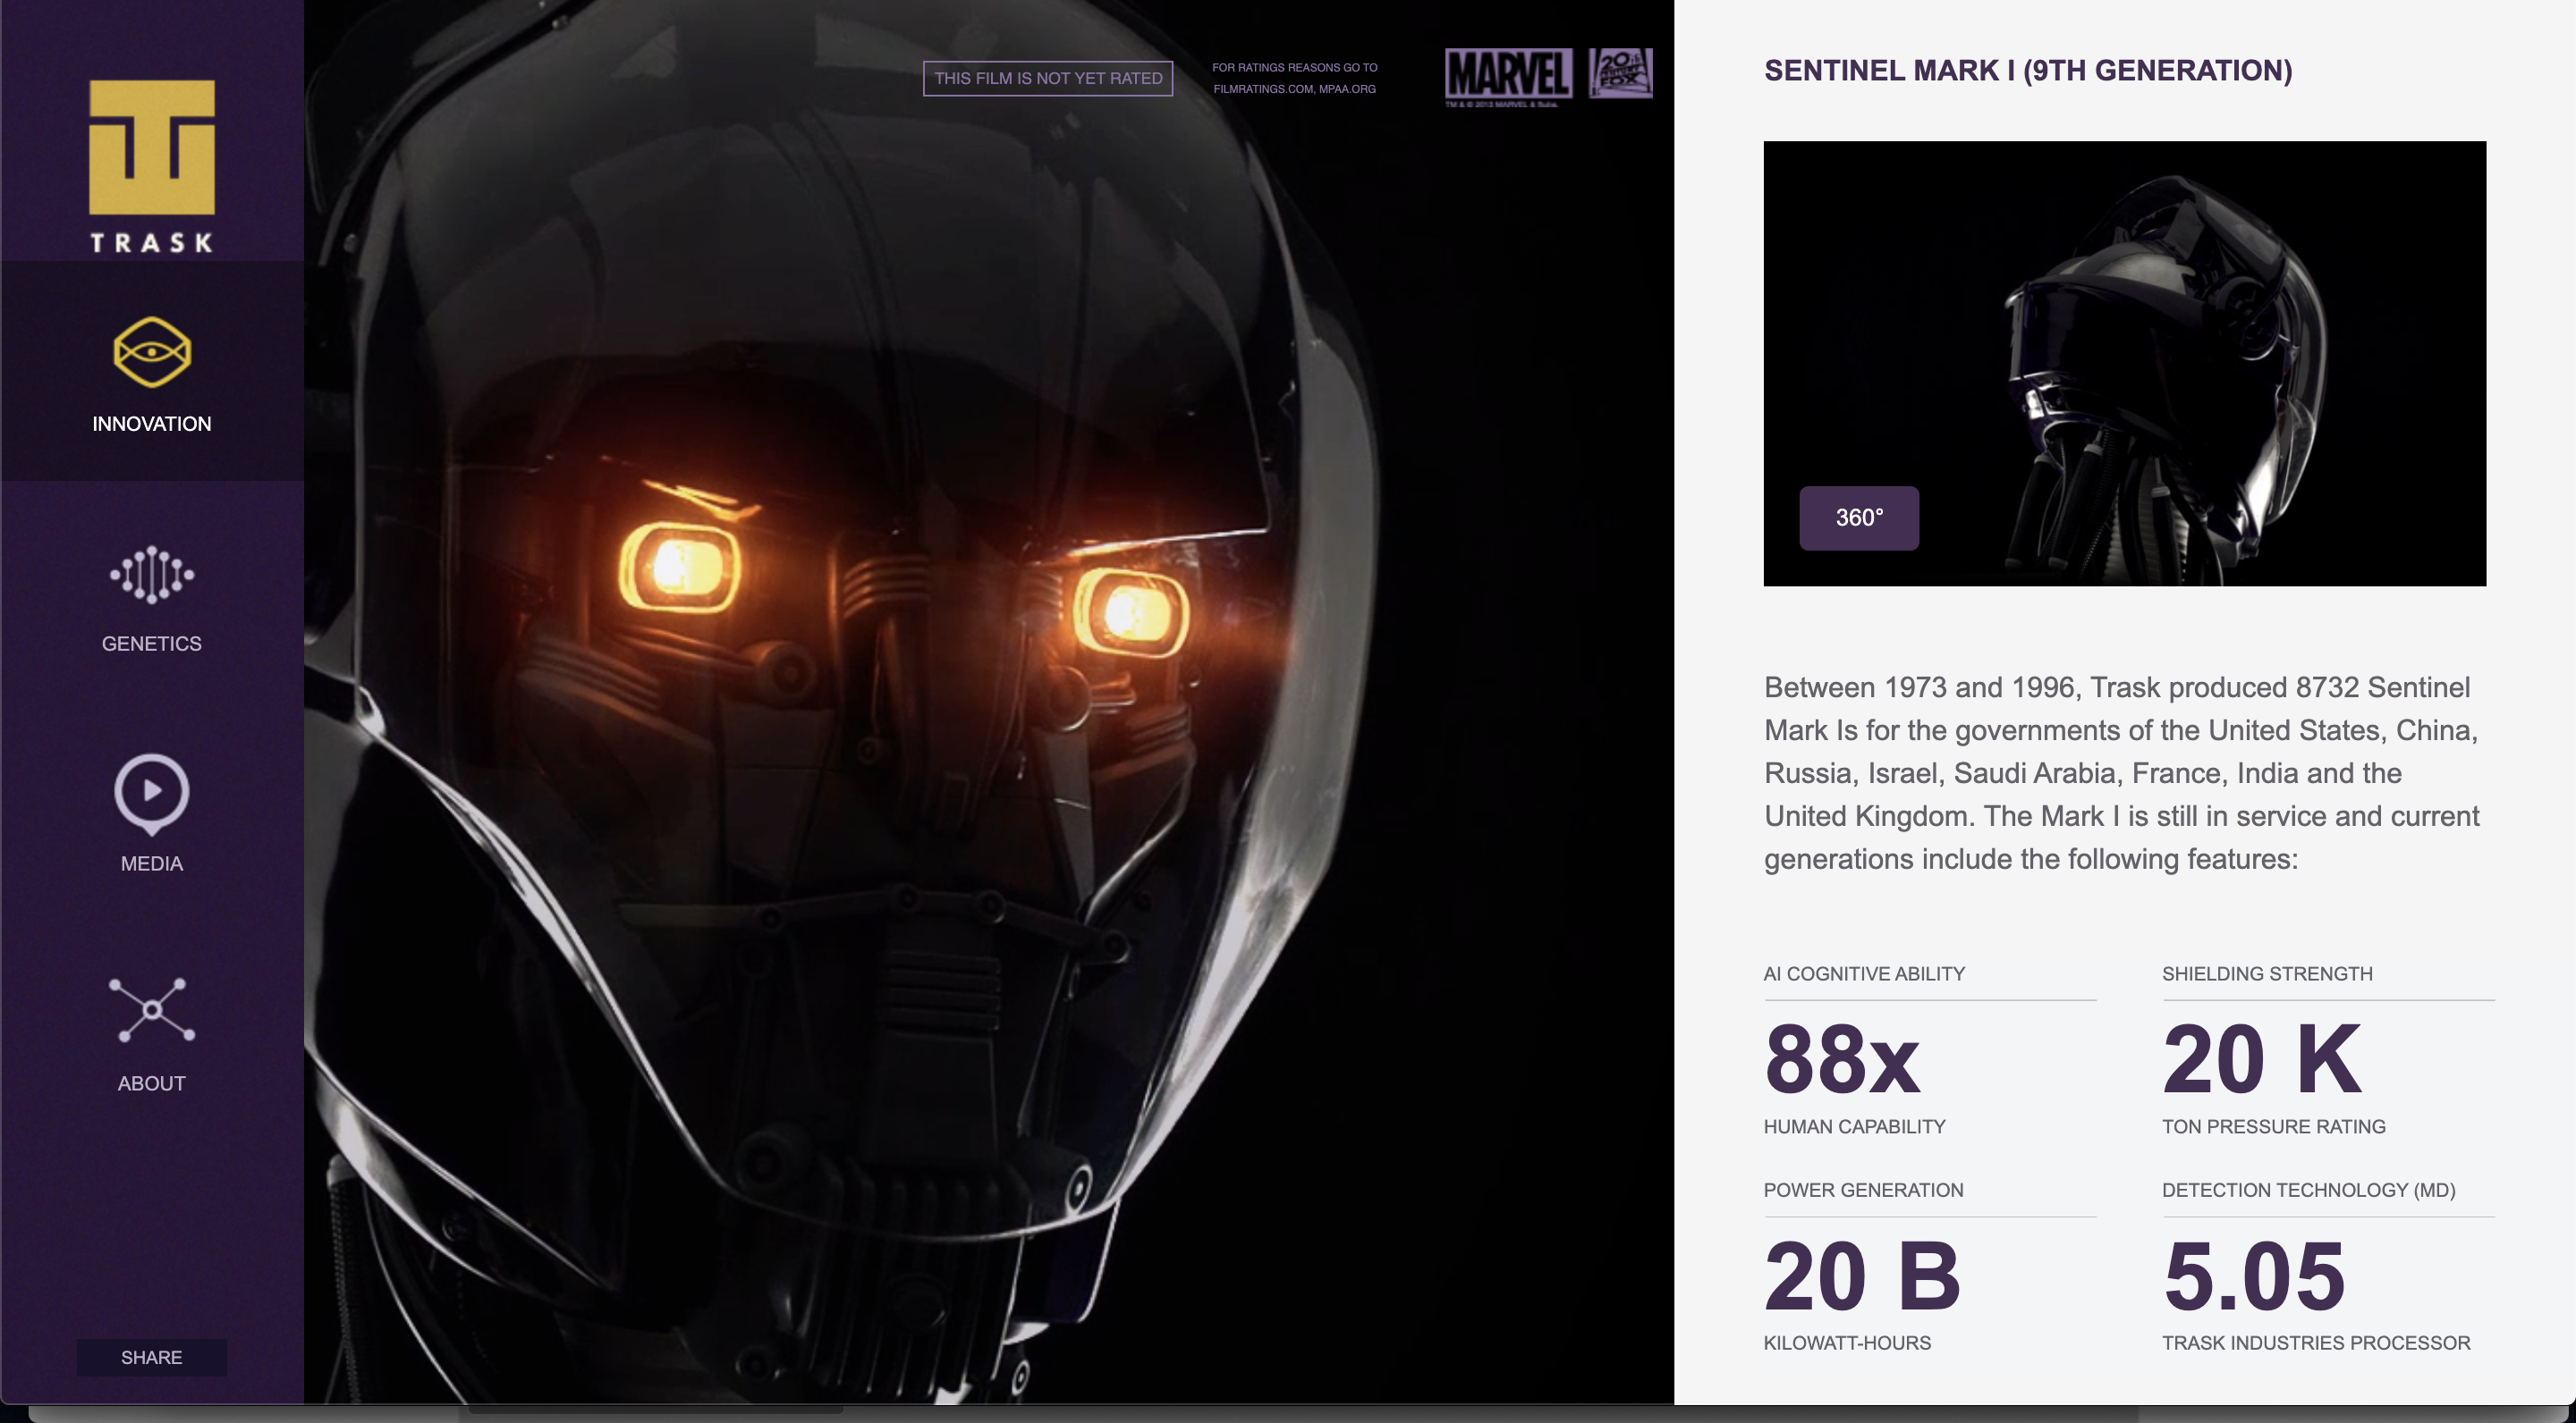Click the 5.05 detection technology stat
The height and width of the screenshot is (1423, 2576).
point(2254,1276)
